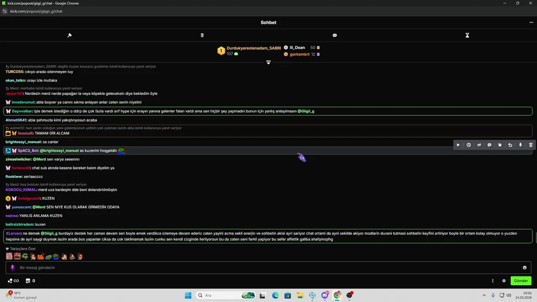
Task: Insert the orange cat emote
Action: 41,256
